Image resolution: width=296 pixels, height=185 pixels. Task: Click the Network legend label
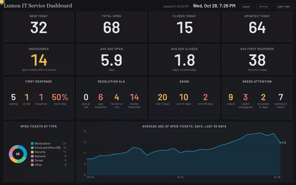click(x=40, y=156)
